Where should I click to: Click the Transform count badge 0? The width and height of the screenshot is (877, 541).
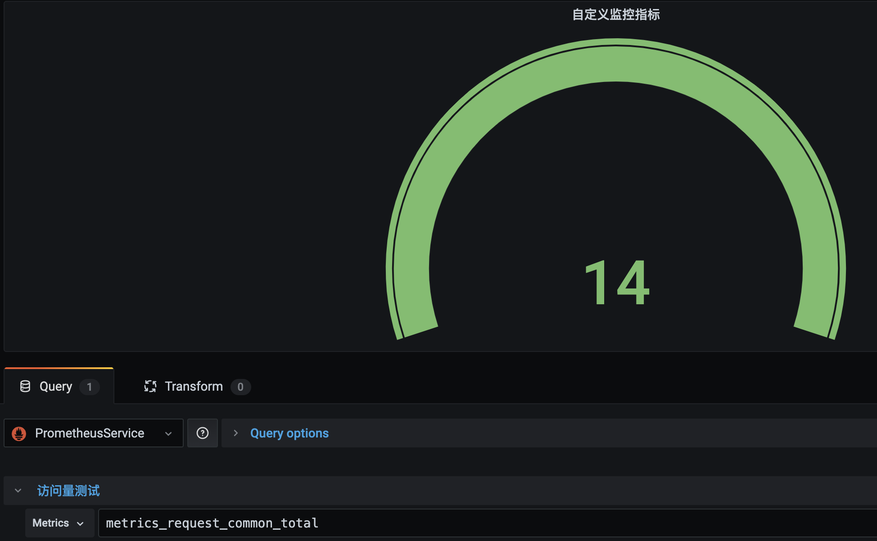point(240,387)
